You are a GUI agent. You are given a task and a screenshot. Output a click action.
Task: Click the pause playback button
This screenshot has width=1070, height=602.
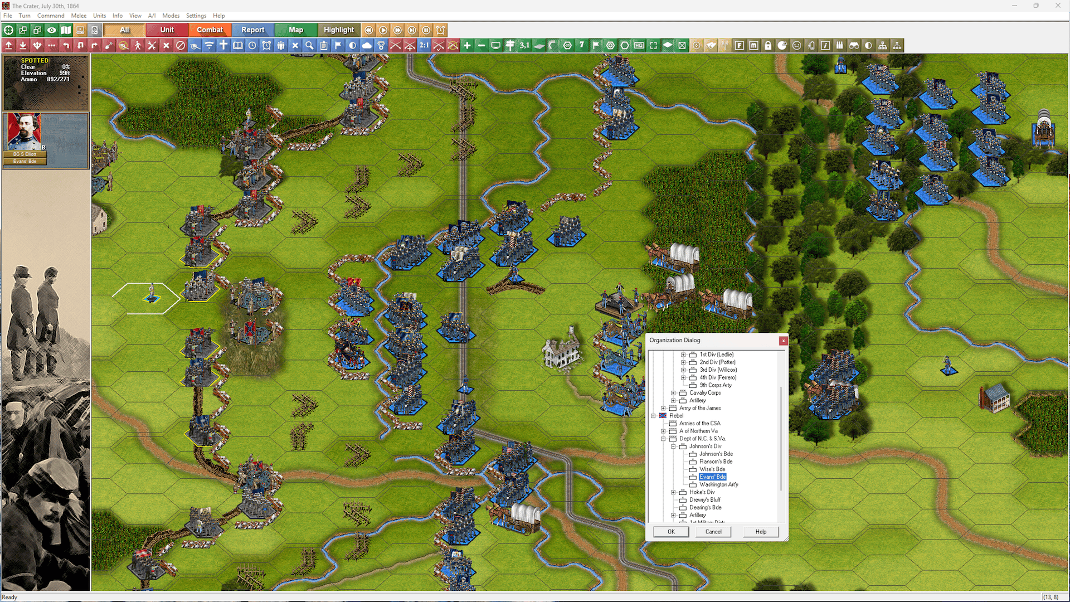pyautogui.click(x=426, y=30)
